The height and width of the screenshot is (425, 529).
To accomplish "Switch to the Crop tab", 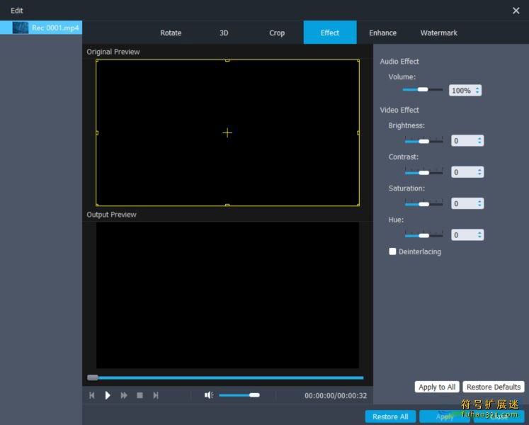I will [x=277, y=33].
